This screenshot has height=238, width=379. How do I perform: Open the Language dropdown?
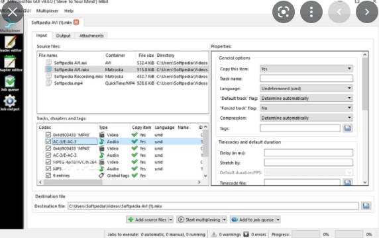306,88
